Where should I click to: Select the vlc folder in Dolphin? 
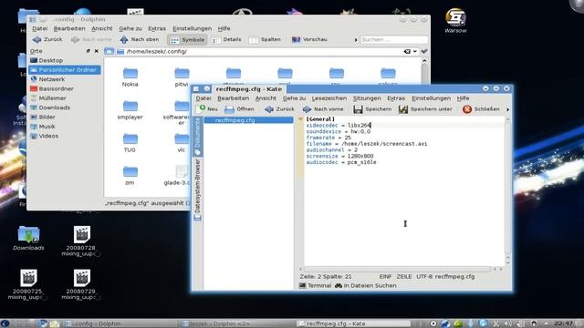[x=182, y=143]
